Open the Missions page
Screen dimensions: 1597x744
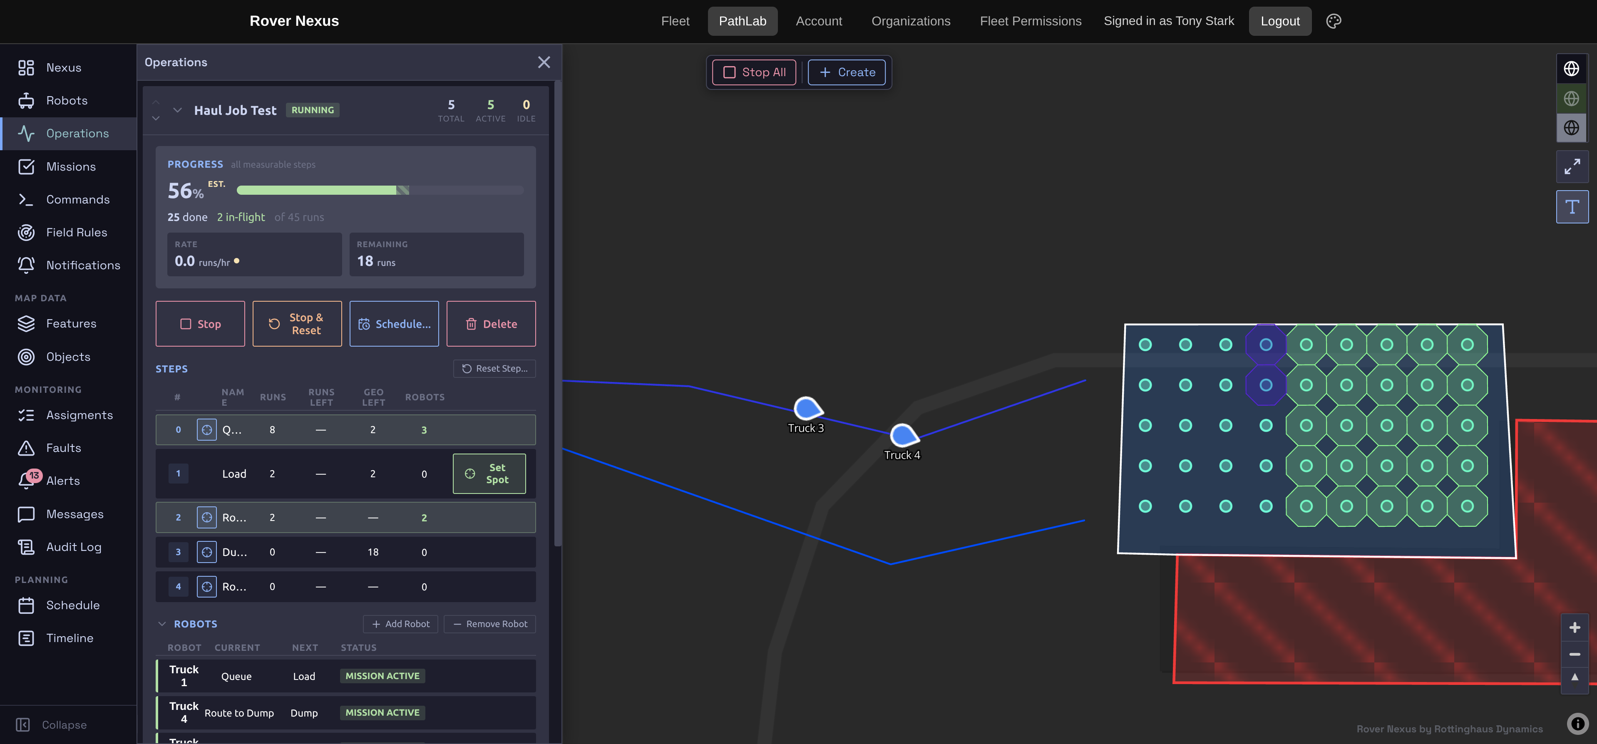pos(68,166)
